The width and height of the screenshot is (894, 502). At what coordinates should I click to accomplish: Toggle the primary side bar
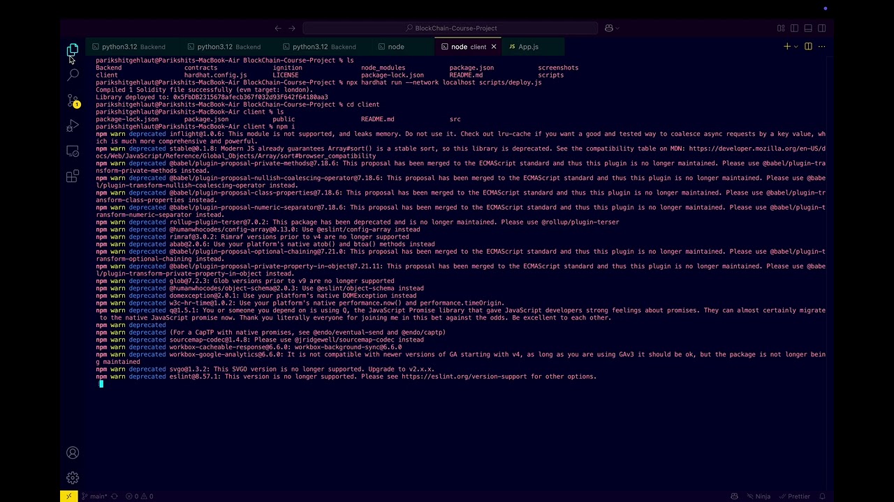pos(795,29)
